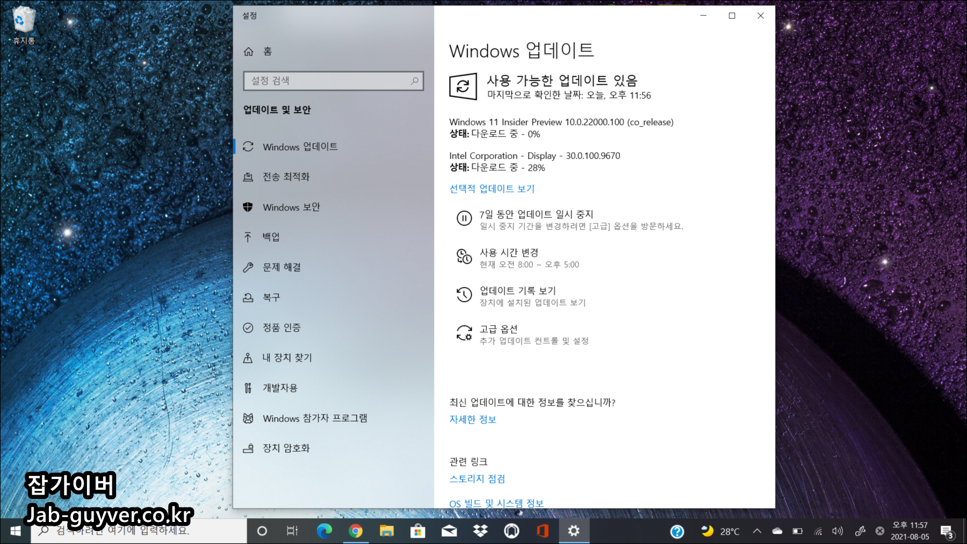This screenshot has width=967, height=544.
Task: Click the clock icon for 사용 시간 변경
Action: coord(464,256)
